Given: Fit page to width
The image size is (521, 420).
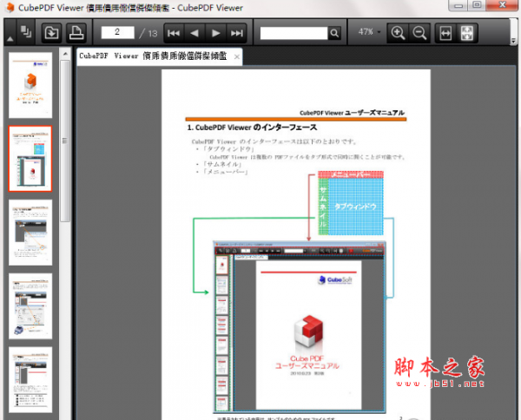Looking at the screenshot, I should [x=446, y=33].
